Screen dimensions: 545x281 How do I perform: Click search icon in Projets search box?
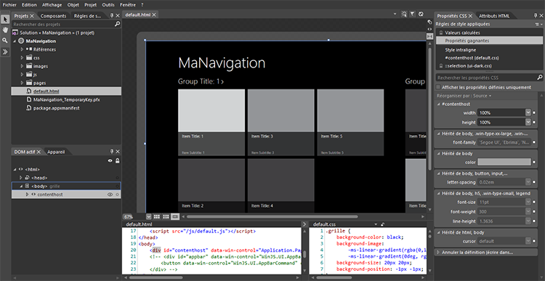pos(117,24)
